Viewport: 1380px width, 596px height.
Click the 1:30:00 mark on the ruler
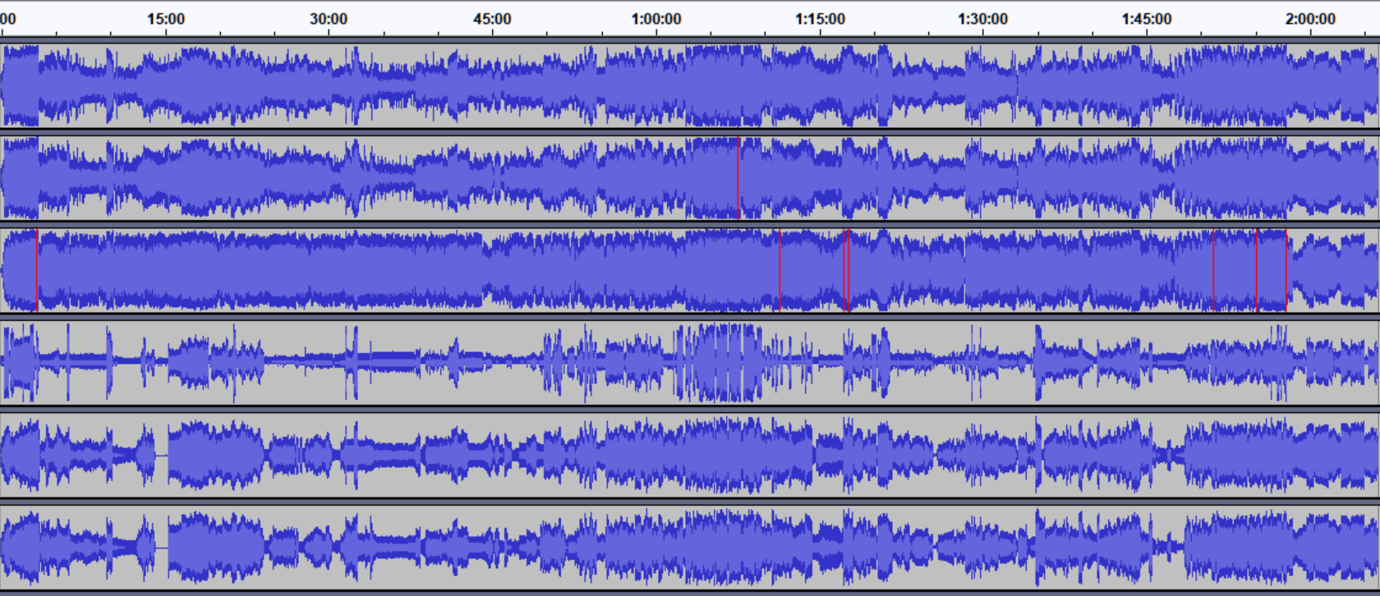point(983,19)
